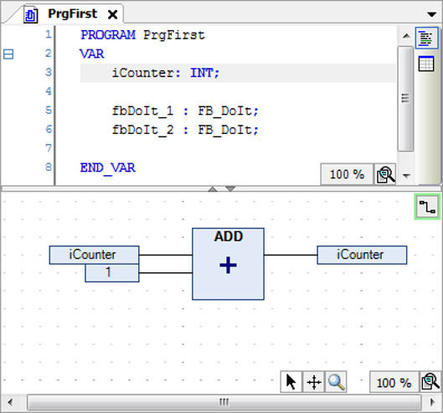The width and height of the screenshot is (443, 413).
Task: Click the 100 % zoom button in diagram pane
Action: 394,383
